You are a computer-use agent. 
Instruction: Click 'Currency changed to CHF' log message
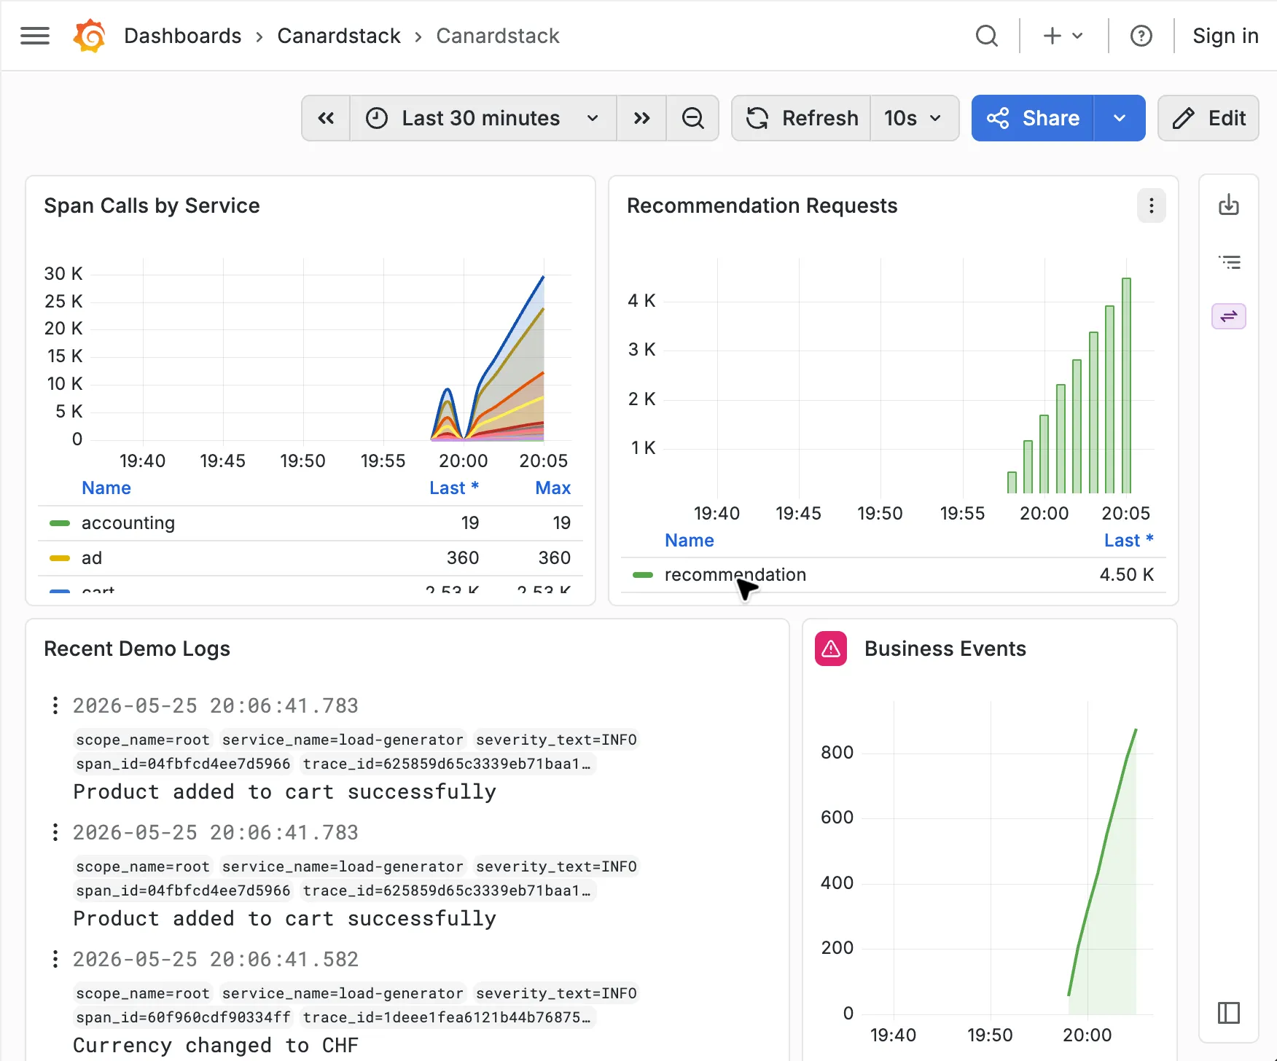coord(216,1045)
